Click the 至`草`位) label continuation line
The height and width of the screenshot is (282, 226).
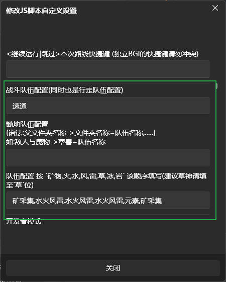coord(20,185)
